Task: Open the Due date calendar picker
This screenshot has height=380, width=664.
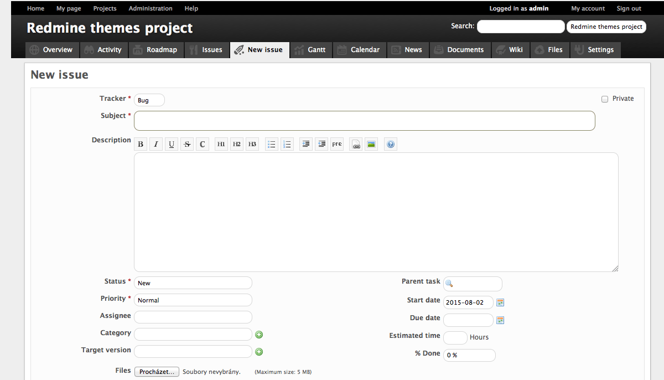Action: tap(500, 320)
